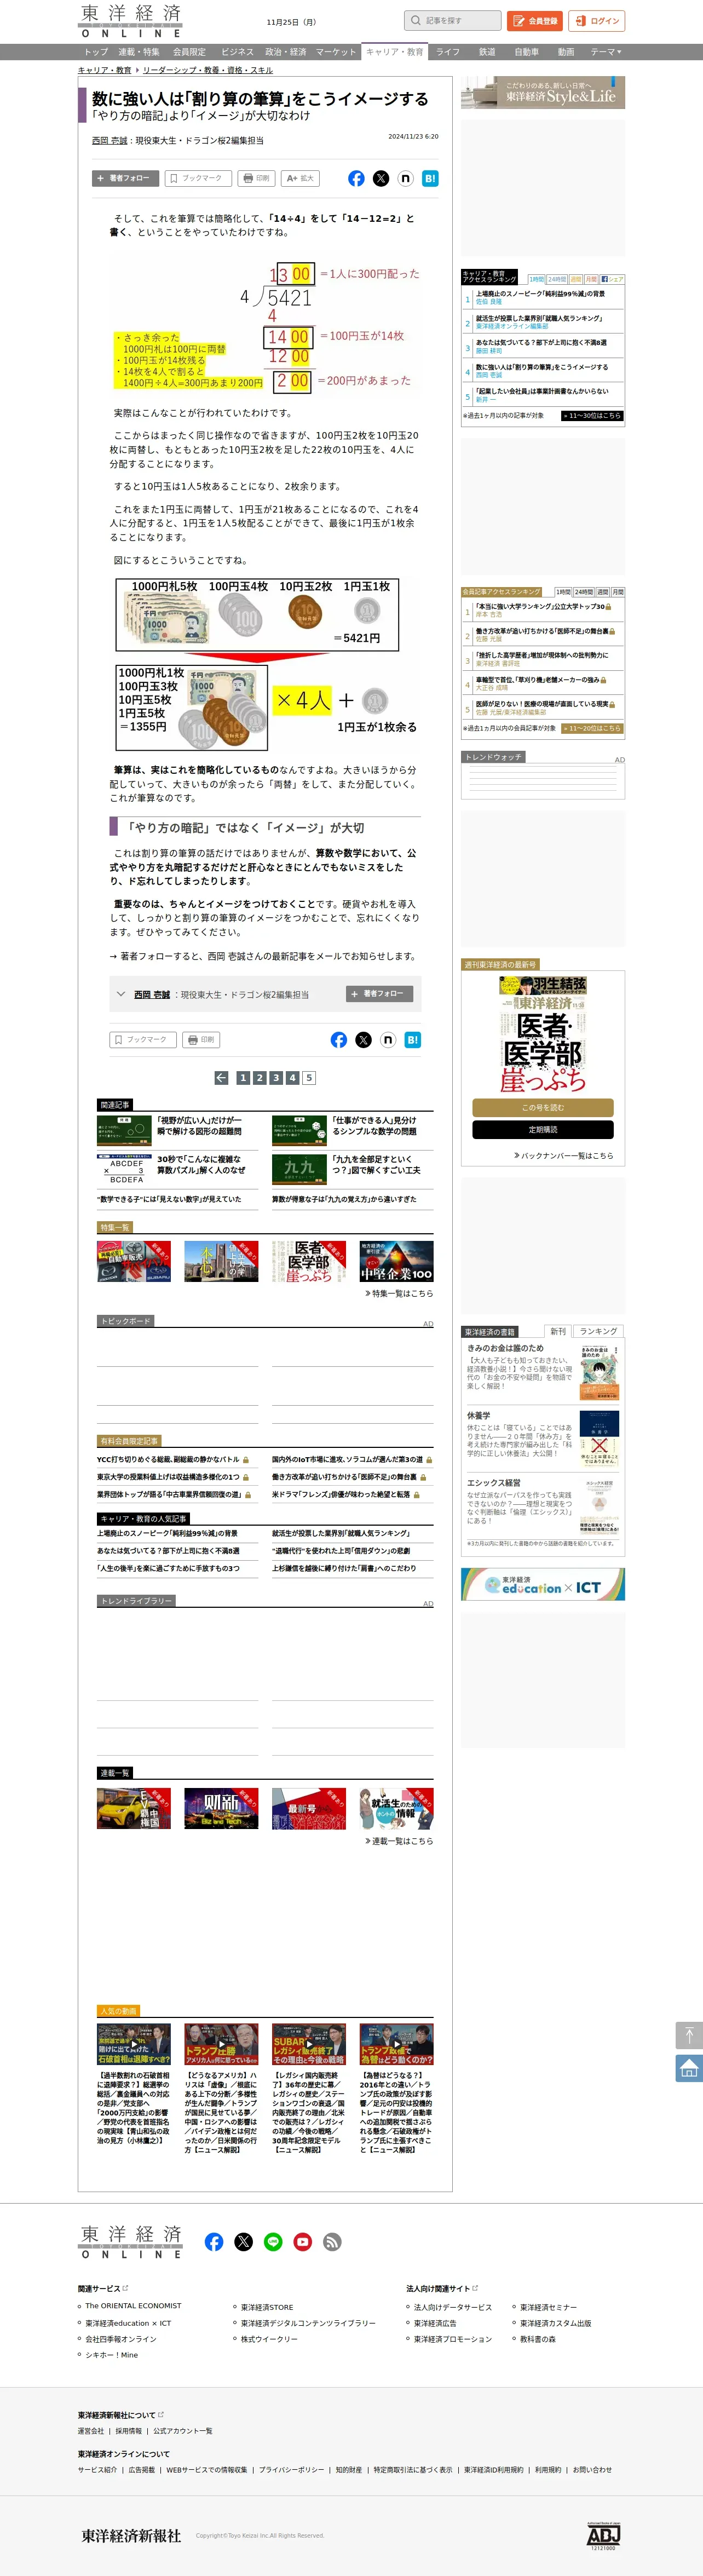The width and height of the screenshot is (703, 2576).
Task: Open RSS feed from footer icons
Action: click(333, 2241)
